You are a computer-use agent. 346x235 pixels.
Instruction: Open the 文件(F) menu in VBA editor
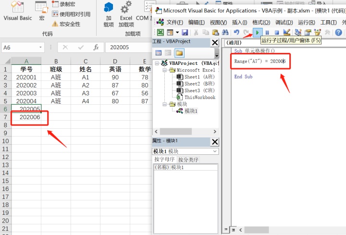pos(175,22)
